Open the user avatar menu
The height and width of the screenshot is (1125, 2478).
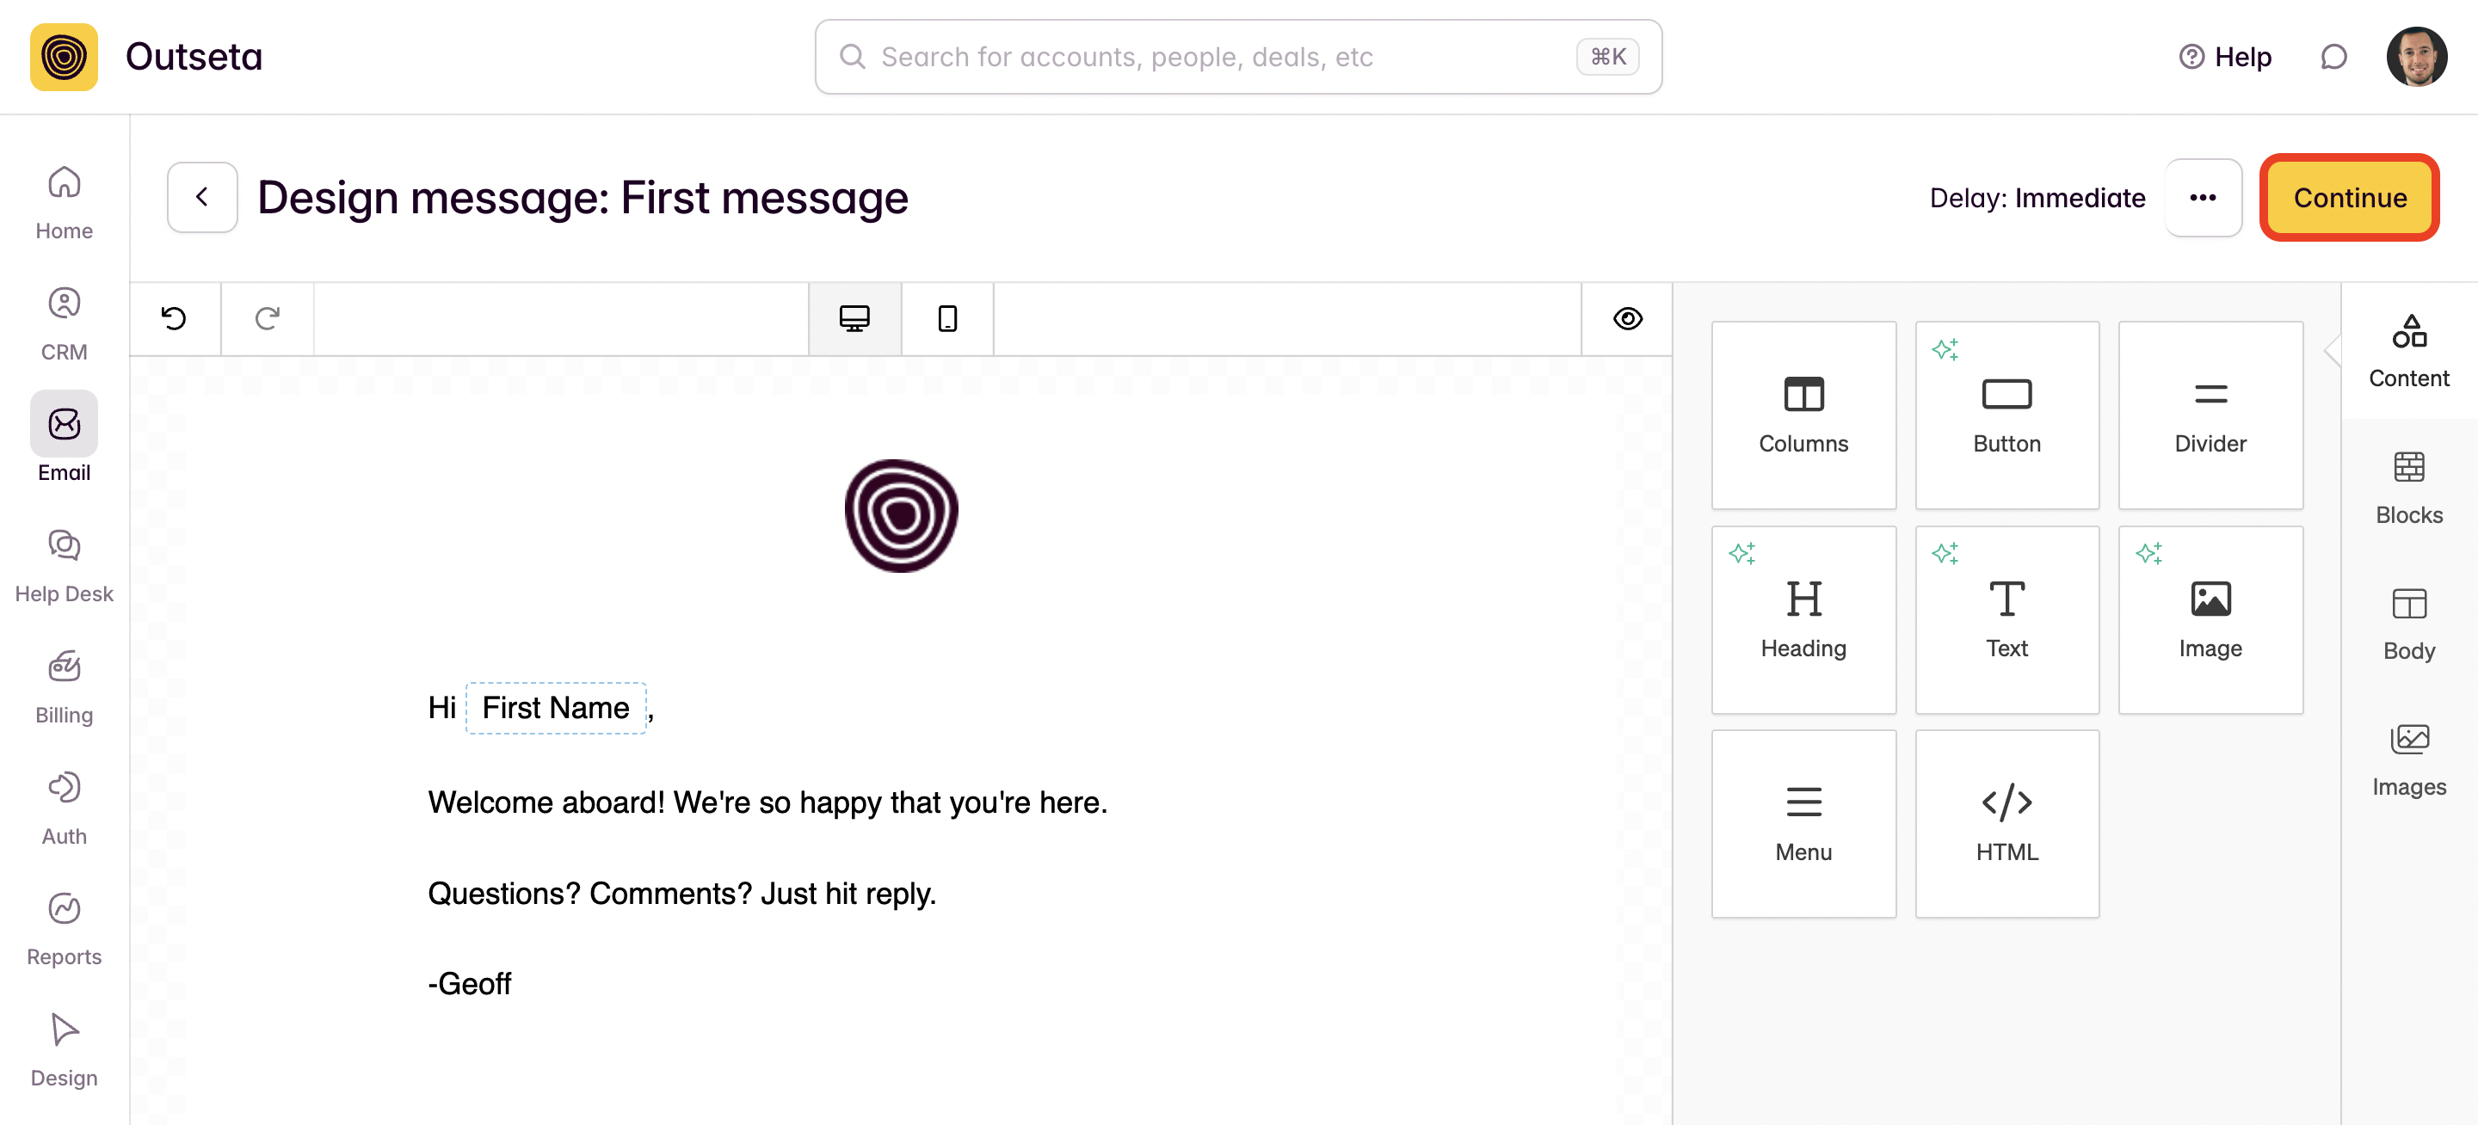[2415, 58]
